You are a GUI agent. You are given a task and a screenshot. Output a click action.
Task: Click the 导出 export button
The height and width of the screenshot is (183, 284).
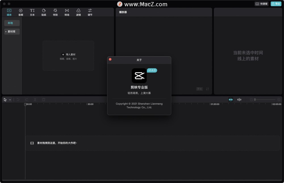276,4
